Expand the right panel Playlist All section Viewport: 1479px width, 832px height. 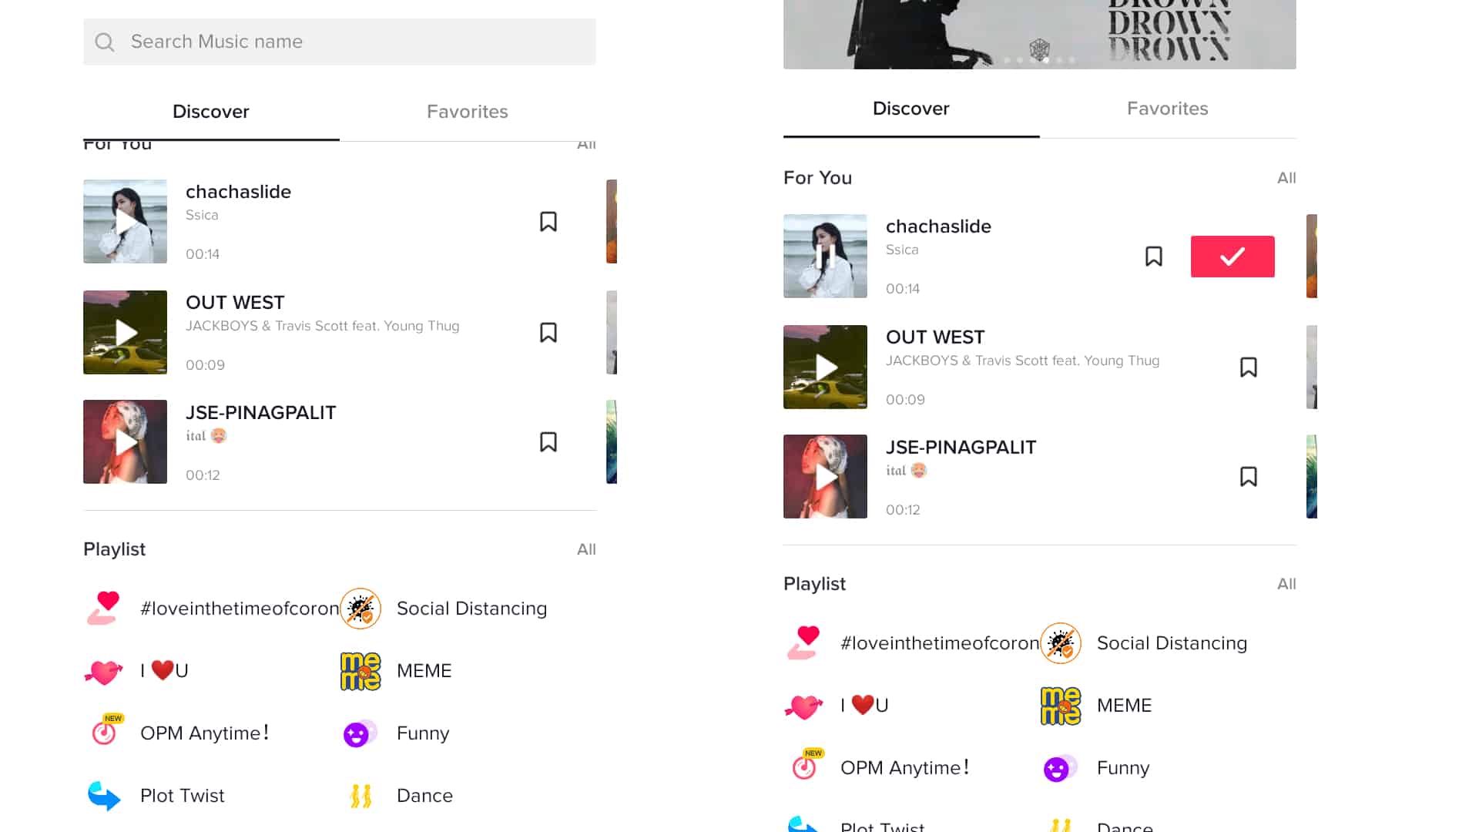click(1286, 583)
